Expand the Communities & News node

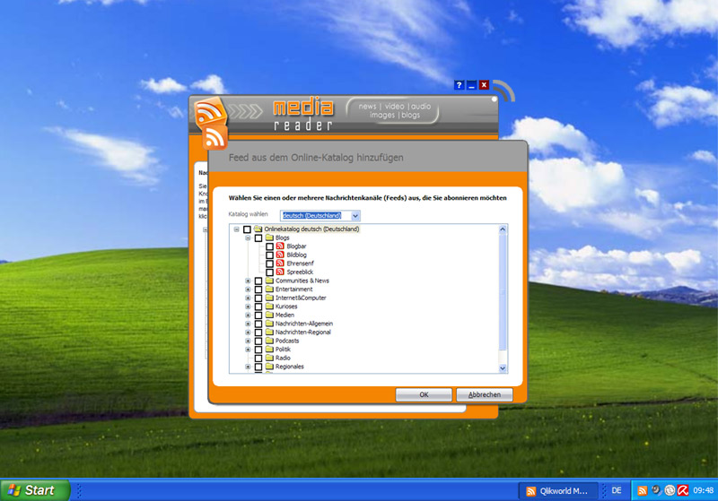pos(248,281)
